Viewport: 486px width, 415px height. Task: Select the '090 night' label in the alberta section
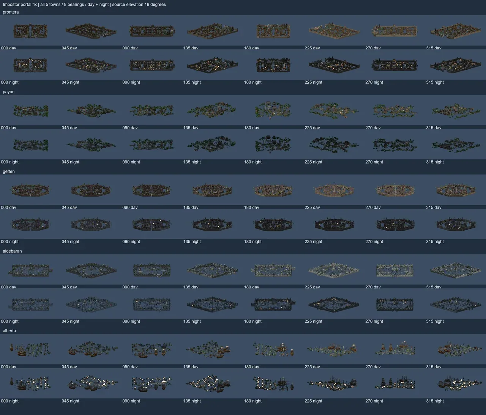(x=131, y=401)
